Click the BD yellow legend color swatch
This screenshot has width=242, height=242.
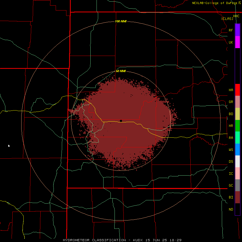(x=237, y=114)
